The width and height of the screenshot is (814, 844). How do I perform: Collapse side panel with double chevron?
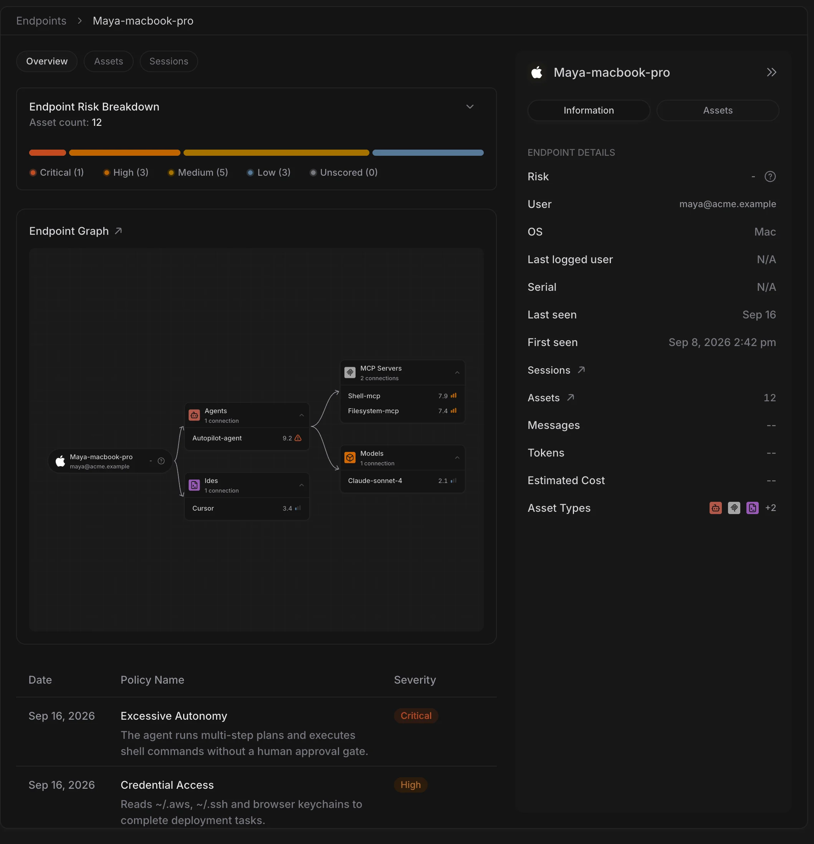click(x=771, y=73)
